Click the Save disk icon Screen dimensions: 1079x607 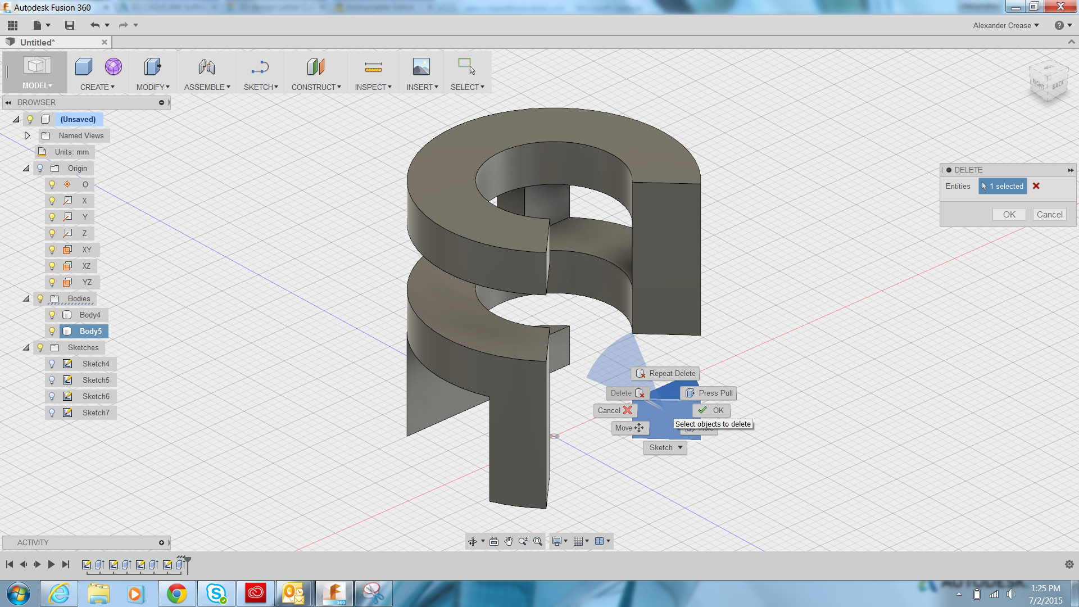coord(70,25)
